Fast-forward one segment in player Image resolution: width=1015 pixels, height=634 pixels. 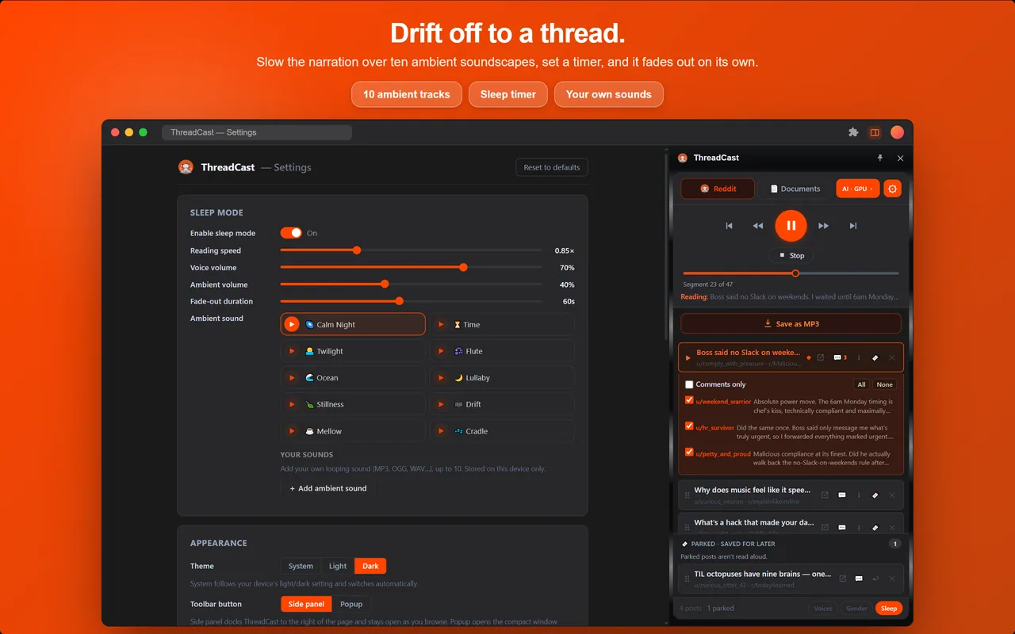(823, 226)
